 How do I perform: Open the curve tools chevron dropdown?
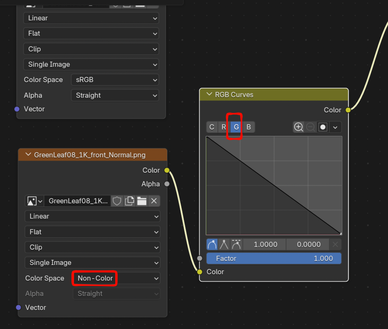pyautogui.click(x=335, y=127)
